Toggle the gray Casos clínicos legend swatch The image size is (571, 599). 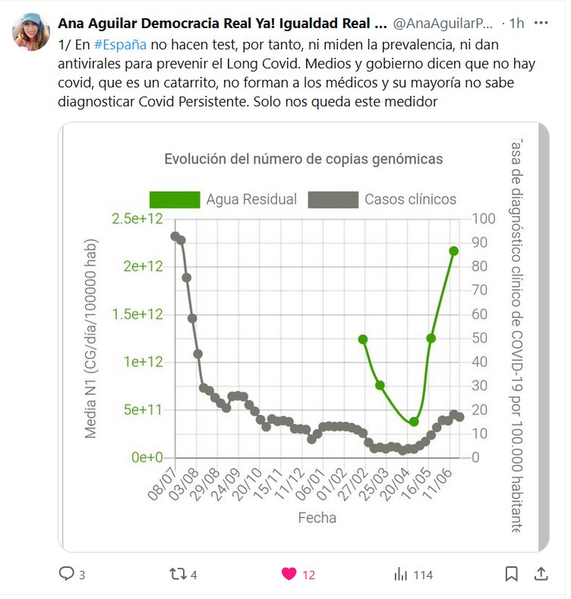pos(333,199)
